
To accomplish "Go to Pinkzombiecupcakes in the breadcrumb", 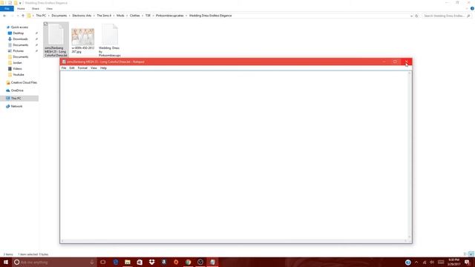I will [x=170, y=16].
